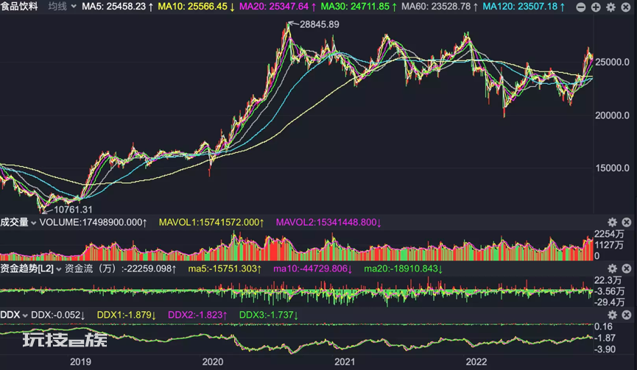Click the 2021 time axis label
Viewport: 637px width, 370px height.
click(x=345, y=362)
